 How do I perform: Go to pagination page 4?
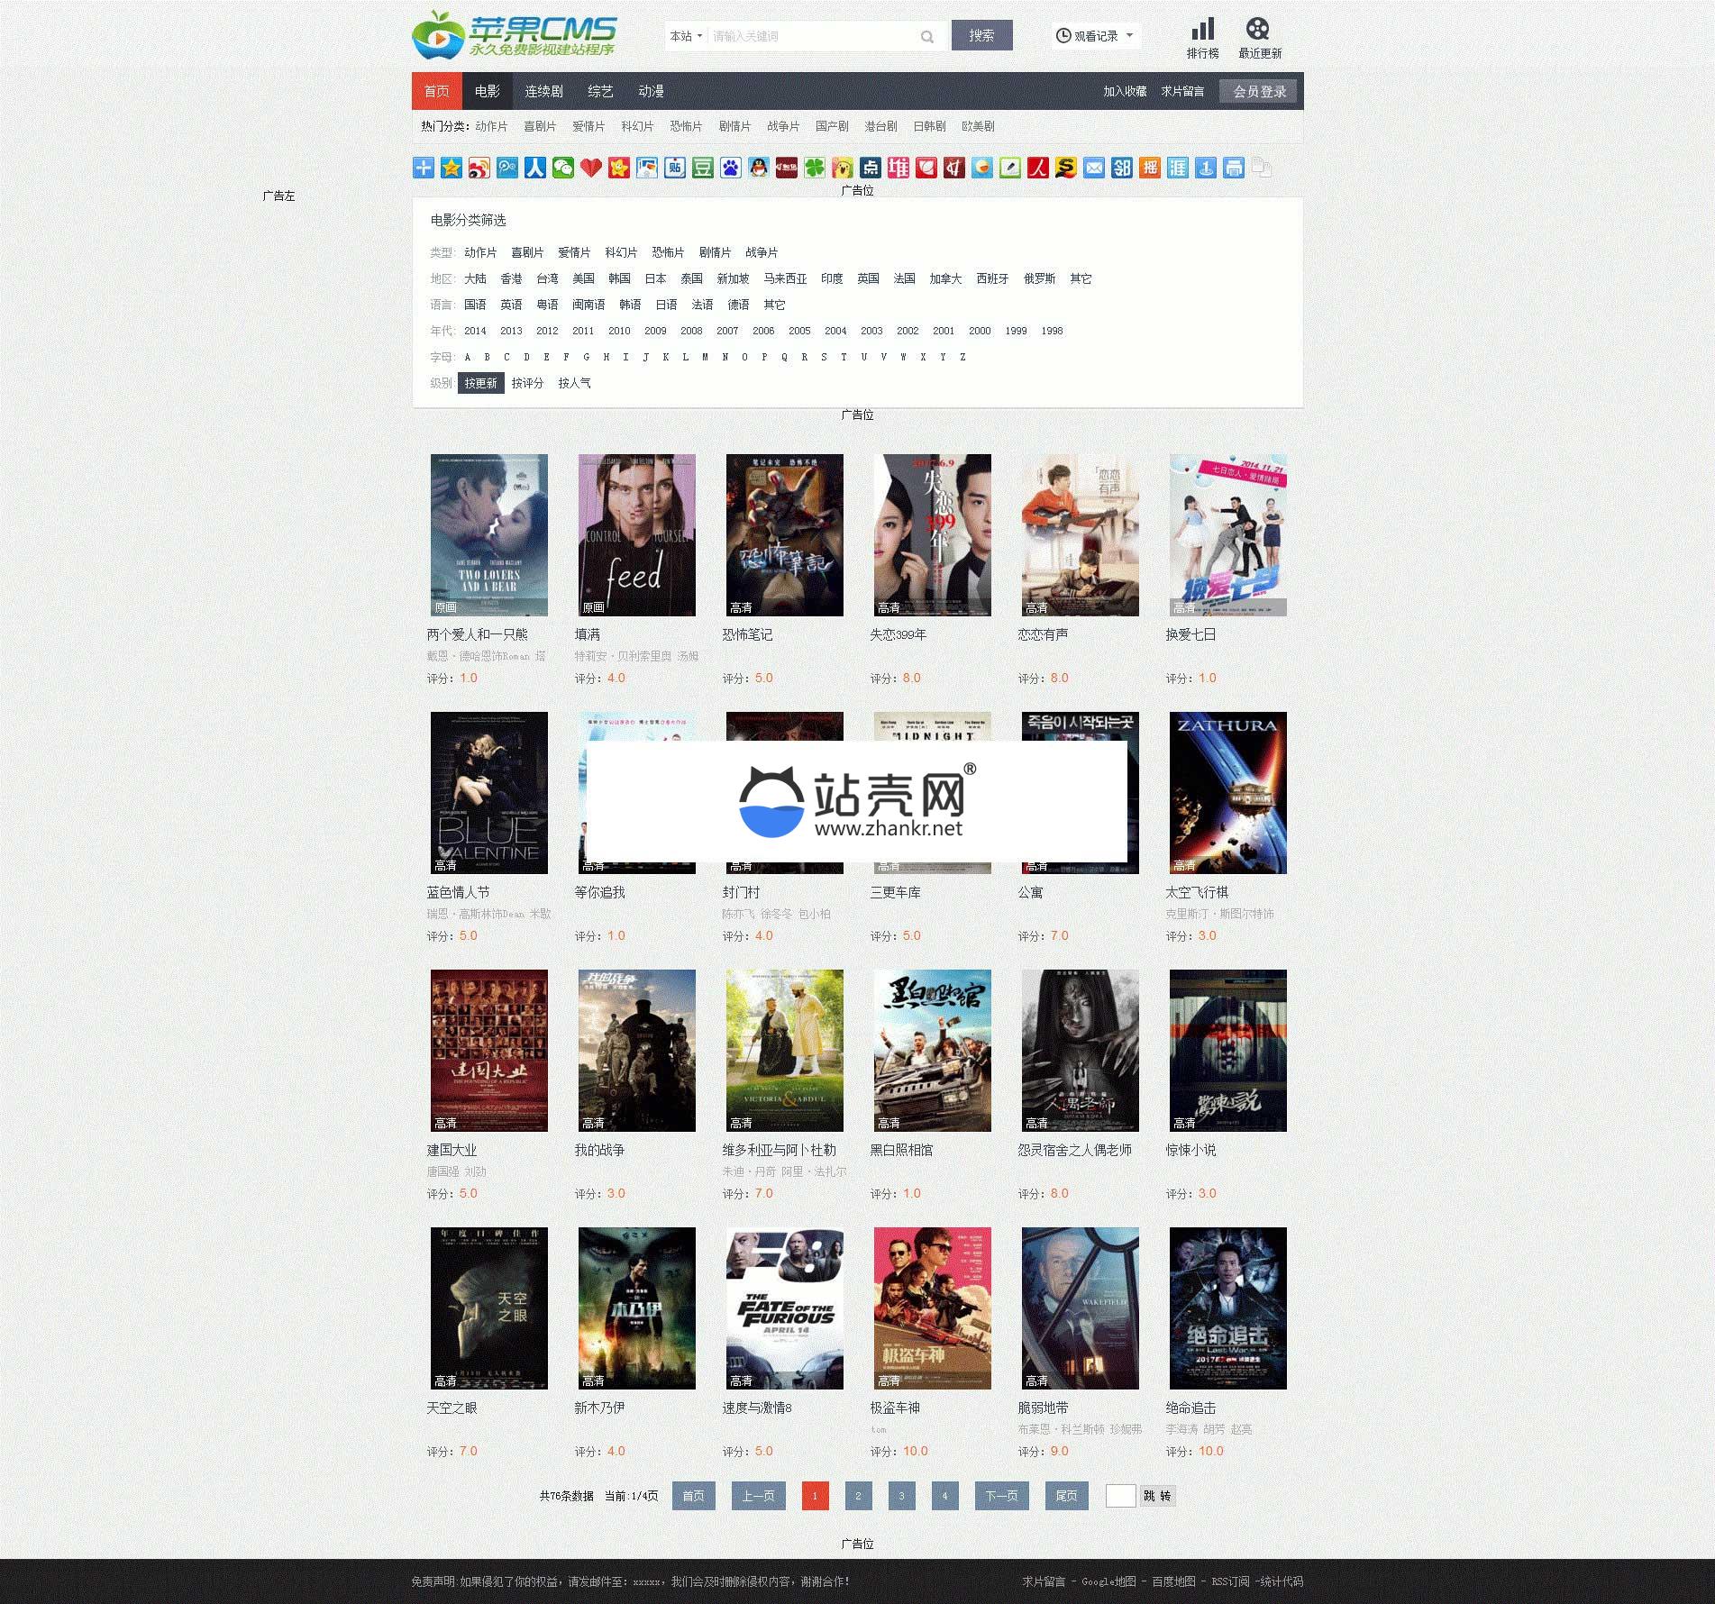point(944,1496)
